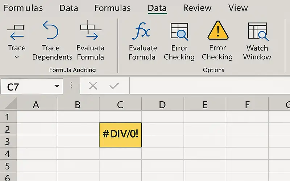Select the column E header
This screenshot has width=290, height=181.
pos(205,105)
